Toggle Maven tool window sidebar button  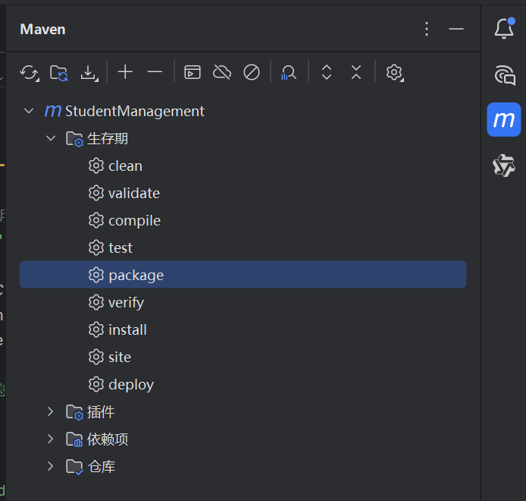pos(504,119)
